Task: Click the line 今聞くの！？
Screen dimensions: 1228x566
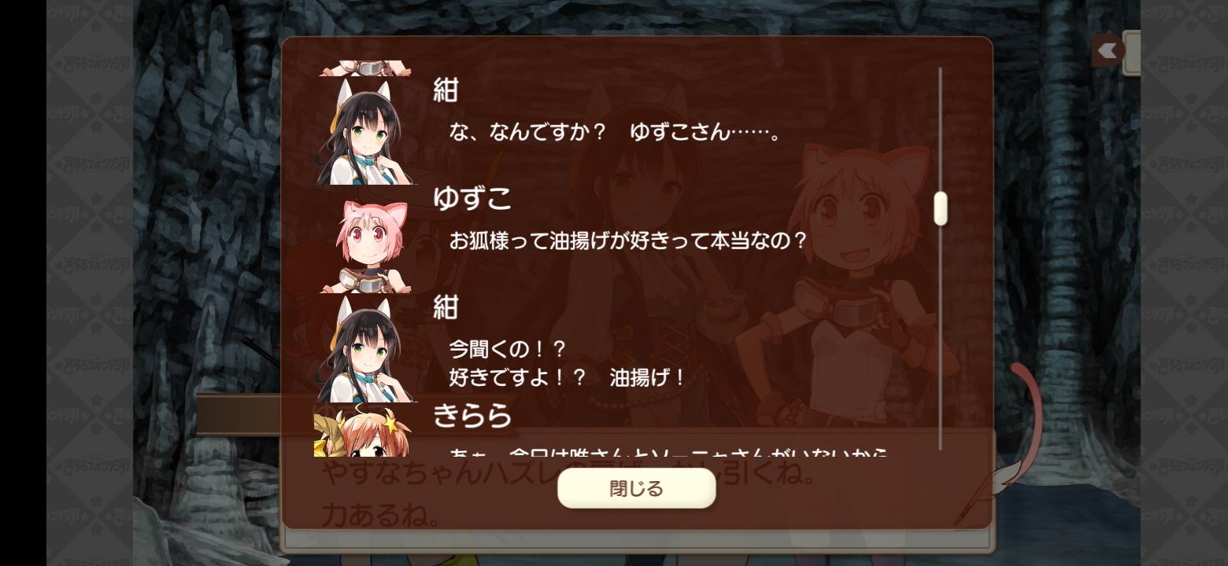Action: pos(508,348)
